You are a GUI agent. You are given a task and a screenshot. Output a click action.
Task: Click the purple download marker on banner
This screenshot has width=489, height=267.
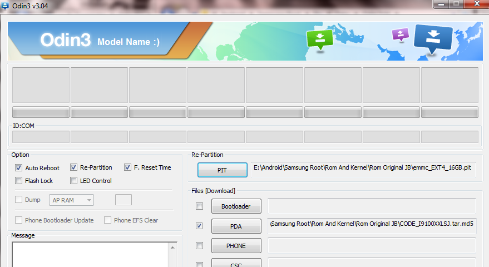(401, 34)
